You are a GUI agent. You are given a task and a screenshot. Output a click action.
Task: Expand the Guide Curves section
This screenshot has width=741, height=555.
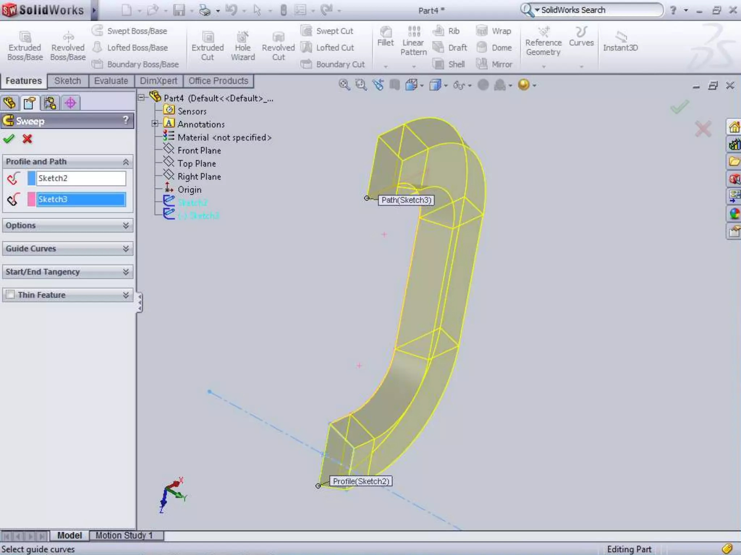click(126, 249)
